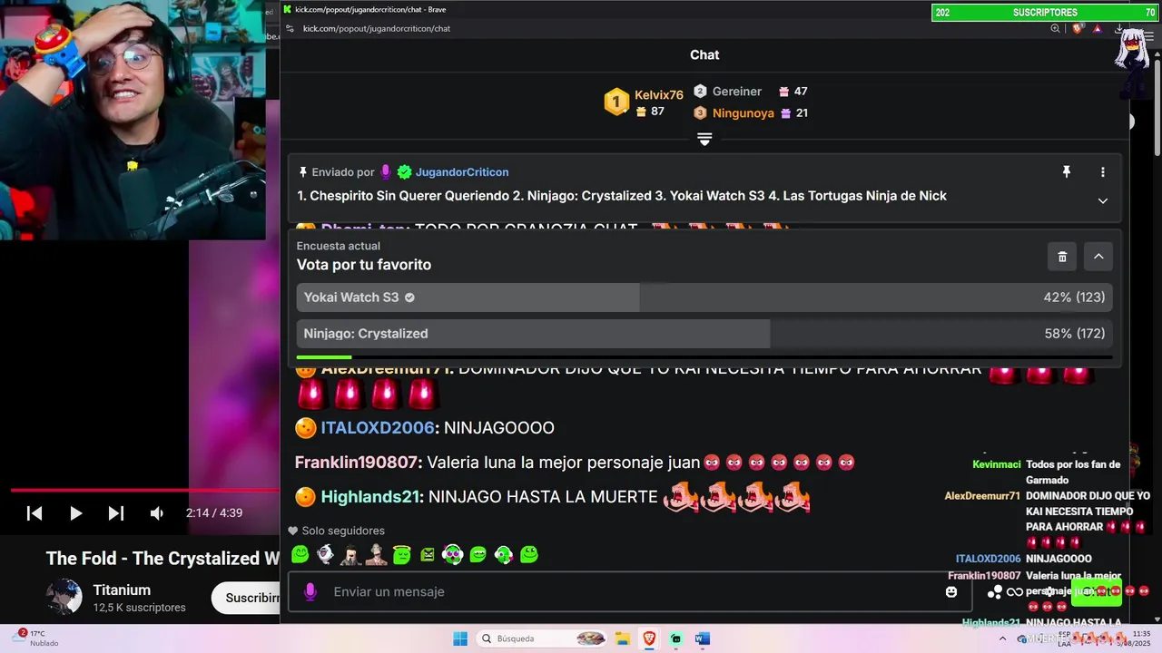The width and height of the screenshot is (1162, 653).
Task: Click the poll countdown progress bar
Action: pos(704,357)
